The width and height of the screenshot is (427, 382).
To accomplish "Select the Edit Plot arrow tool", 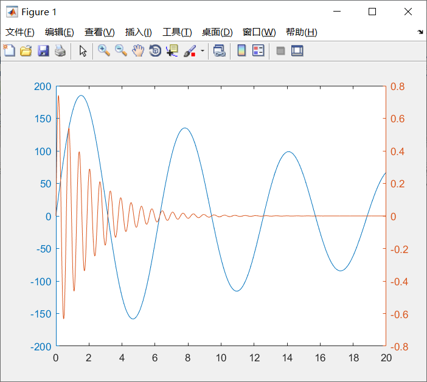I will click(x=83, y=50).
